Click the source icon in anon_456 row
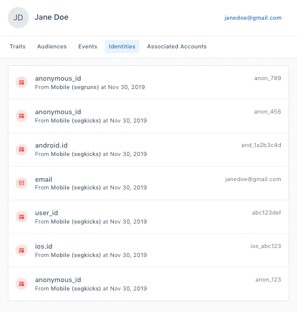Image resolution: width=297 pixels, height=312 pixels. 22,116
